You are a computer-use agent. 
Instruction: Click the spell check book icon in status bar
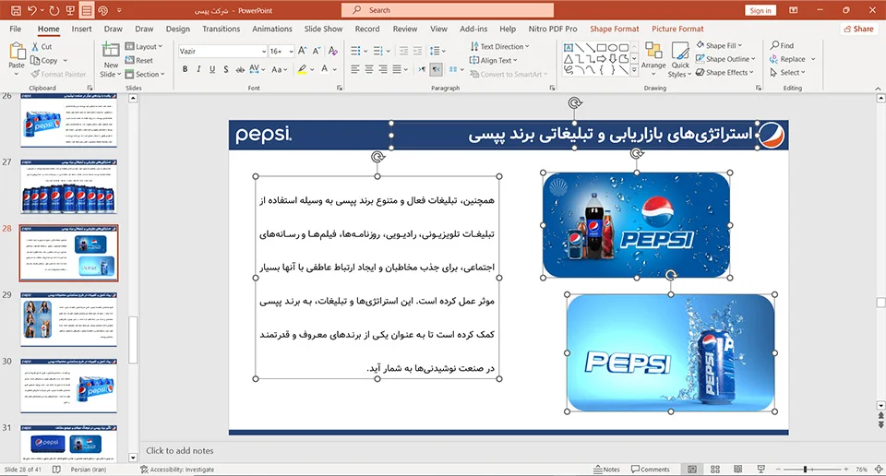(x=56, y=470)
